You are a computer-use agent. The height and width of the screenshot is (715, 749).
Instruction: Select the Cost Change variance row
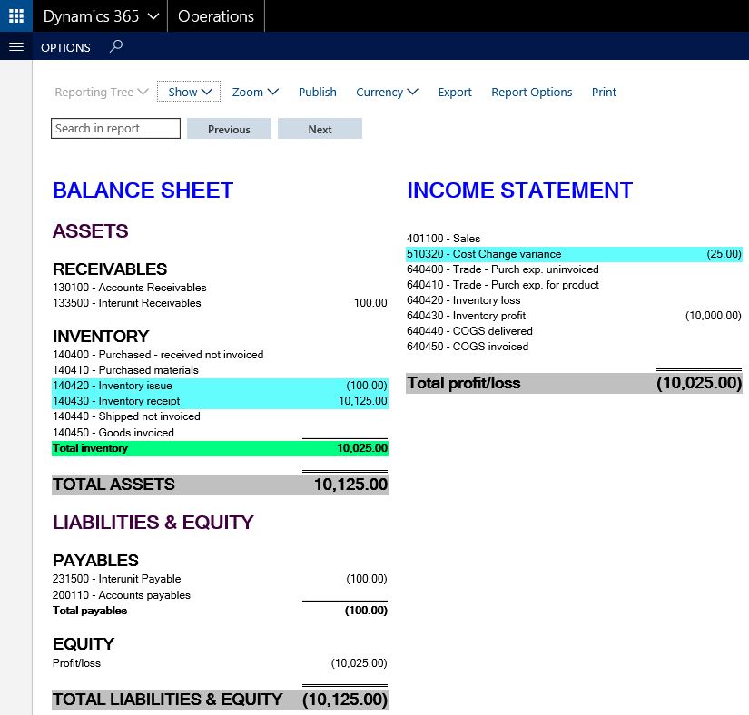click(x=574, y=254)
